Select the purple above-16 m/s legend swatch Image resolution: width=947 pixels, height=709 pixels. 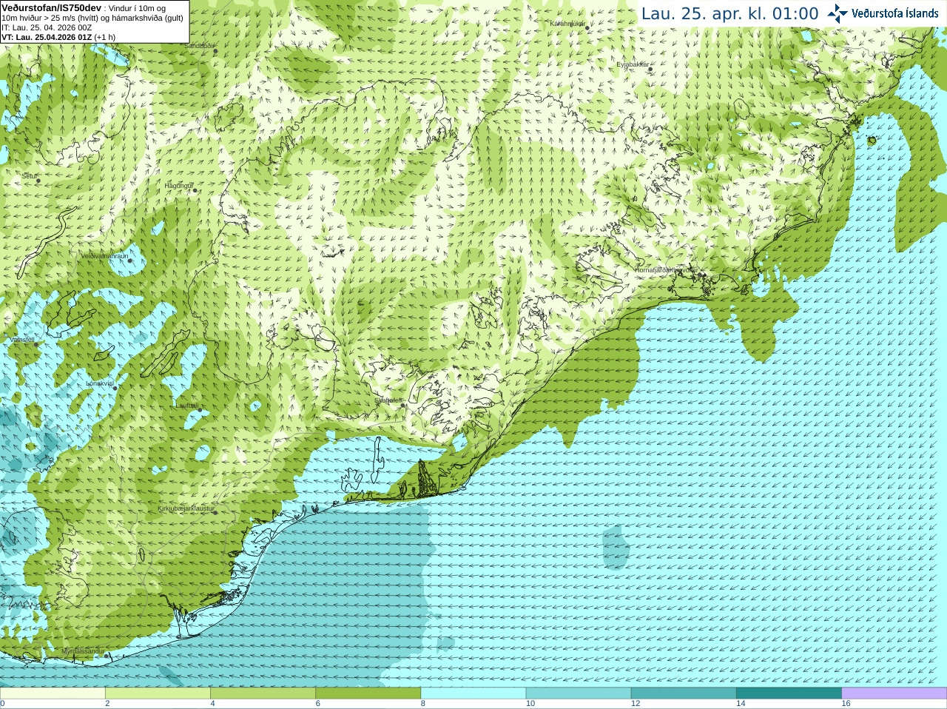[x=894, y=693]
